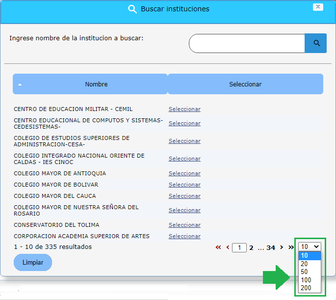This screenshot has height=300, width=336.
Task: Select COLEGIO MAYOR DE ANTIOQUIA
Action: click(x=184, y=173)
